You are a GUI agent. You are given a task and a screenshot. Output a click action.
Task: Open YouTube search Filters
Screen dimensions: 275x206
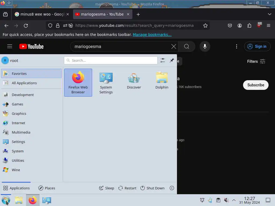[256, 61]
